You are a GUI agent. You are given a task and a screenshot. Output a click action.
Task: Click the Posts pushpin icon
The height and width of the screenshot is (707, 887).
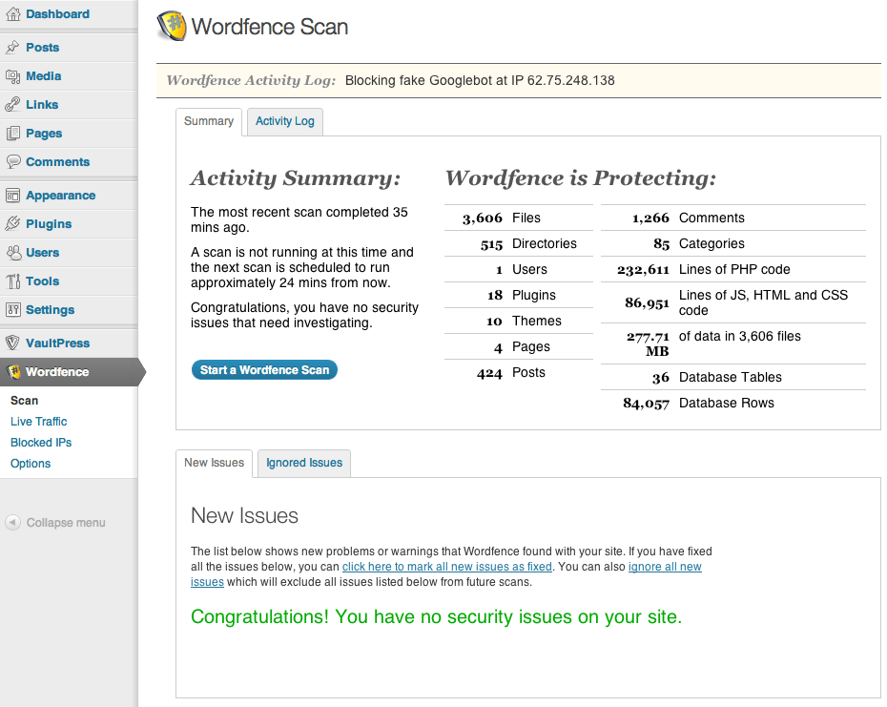click(12, 48)
